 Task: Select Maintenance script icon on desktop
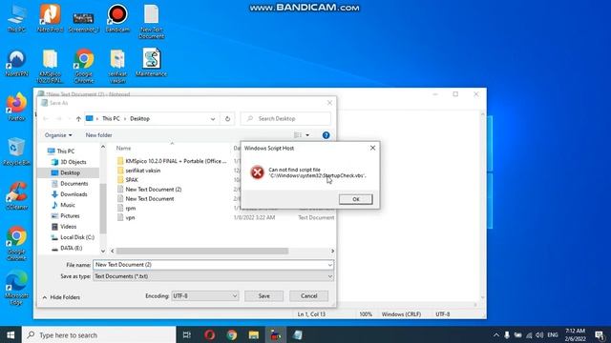point(151,62)
